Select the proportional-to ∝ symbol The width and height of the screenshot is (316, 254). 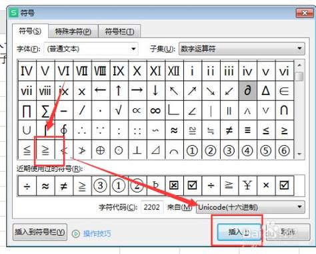pos(137,110)
